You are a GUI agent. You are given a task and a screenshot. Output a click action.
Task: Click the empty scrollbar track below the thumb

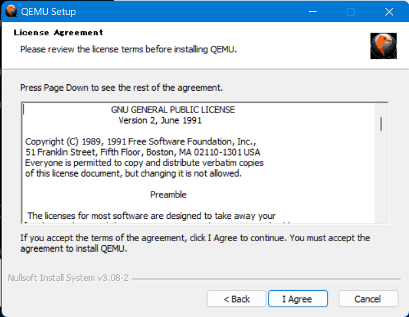[381, 183]
